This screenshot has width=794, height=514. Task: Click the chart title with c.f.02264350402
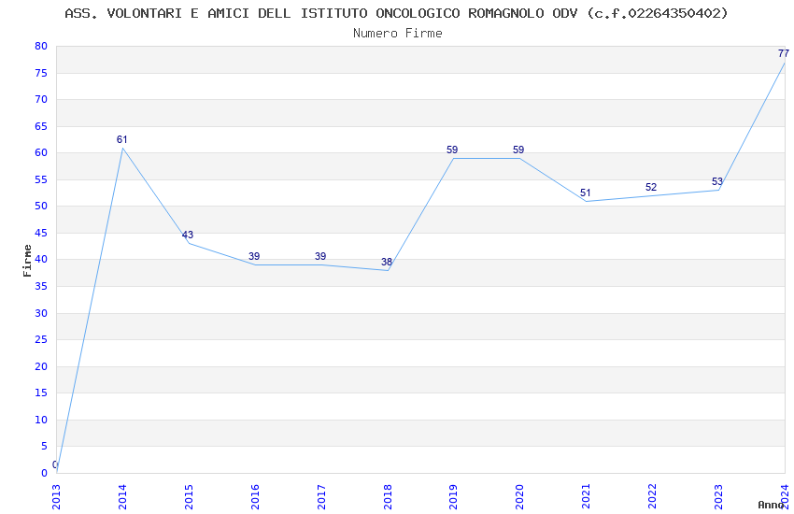click(x=396, y=14)
